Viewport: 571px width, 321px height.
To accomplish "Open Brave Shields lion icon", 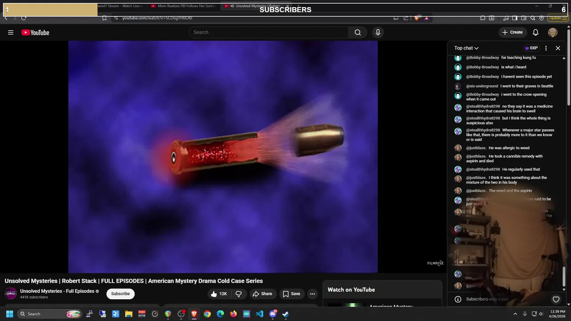I will tap(417, 18).
